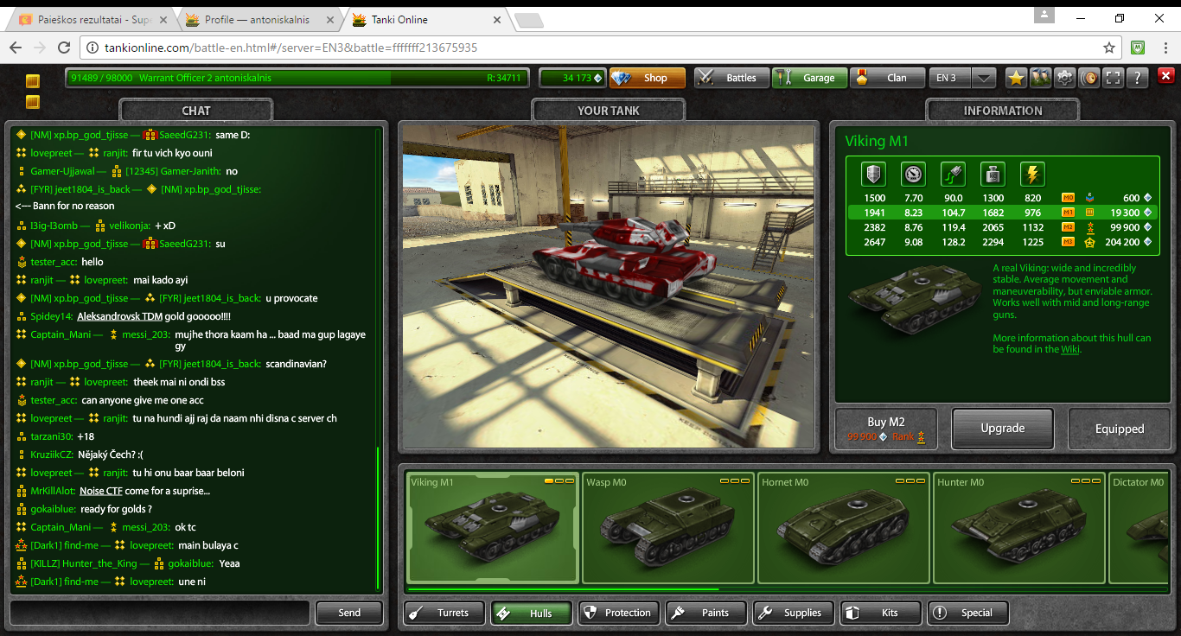Click the Equipped button

(x=1120, y=429)
